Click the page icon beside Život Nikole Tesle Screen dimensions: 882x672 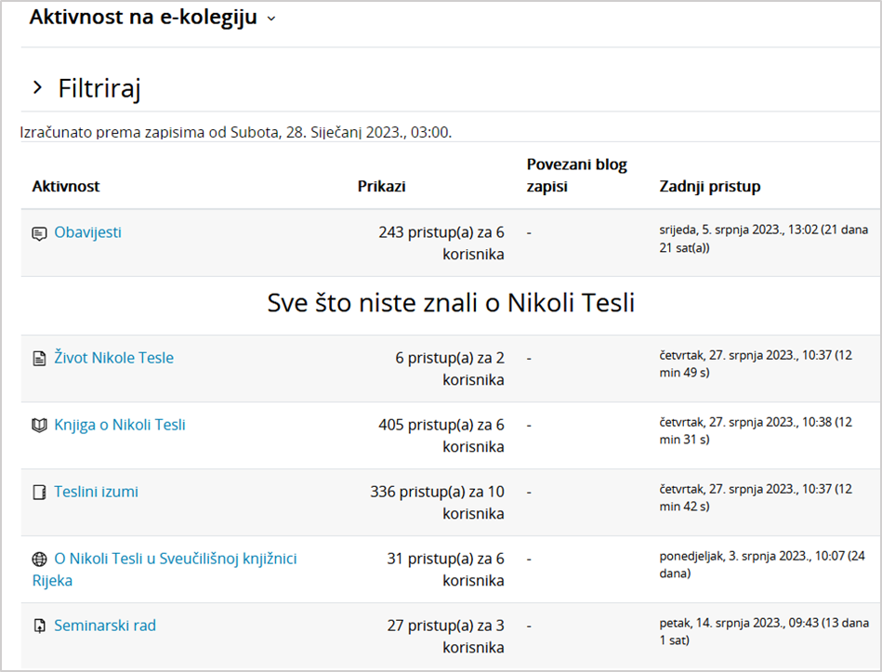click(39, 359)
